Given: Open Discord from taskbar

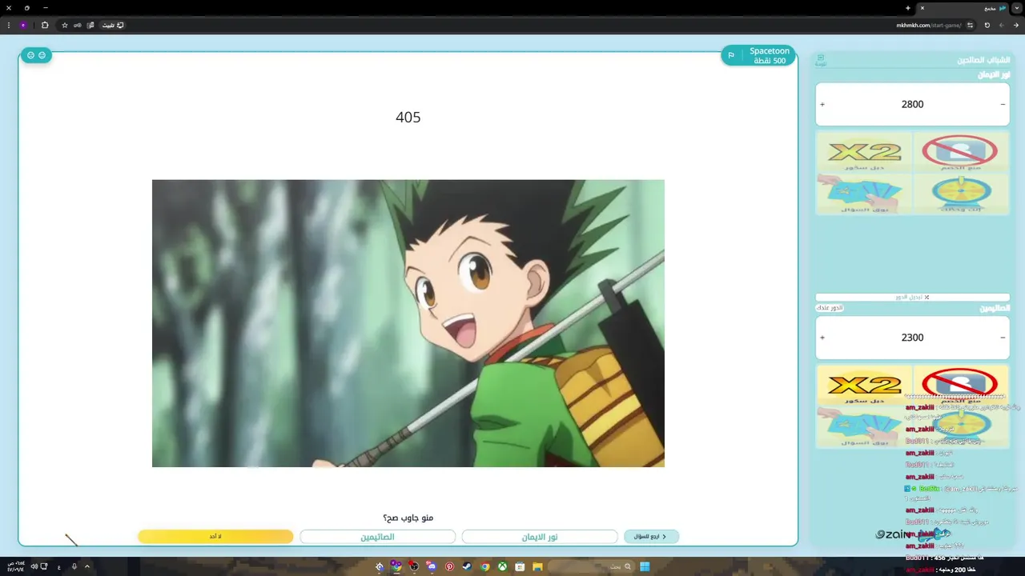Looking at the screenshot, I should [432, 566].
